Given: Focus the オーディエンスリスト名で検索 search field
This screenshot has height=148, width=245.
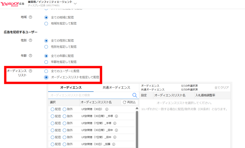Looking at the screenshot, I should click(x=90, y=95).
